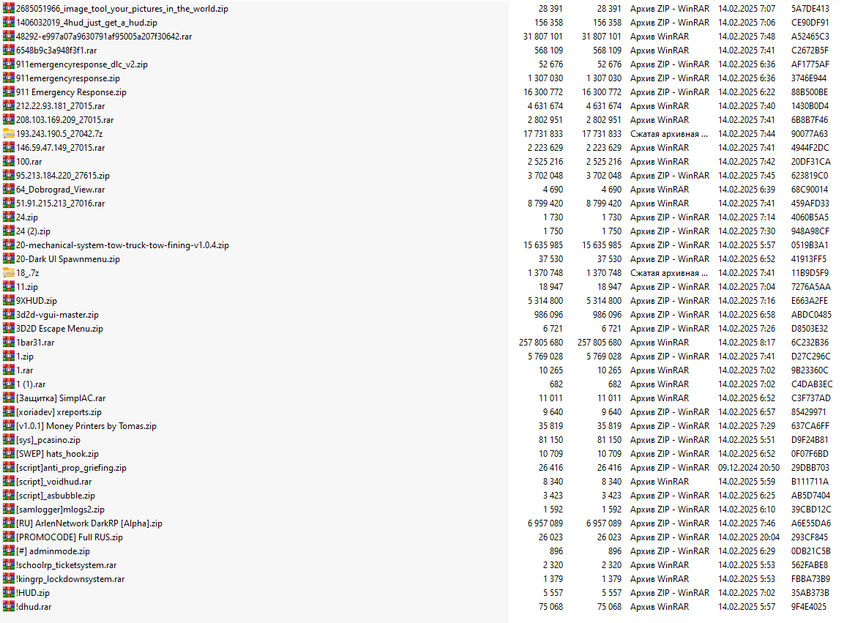This screenshot has height=623, width=844.
Task: Click file 51.91.215.213_27016.rar
Action: pyautogui.click(x=60, y=204)
